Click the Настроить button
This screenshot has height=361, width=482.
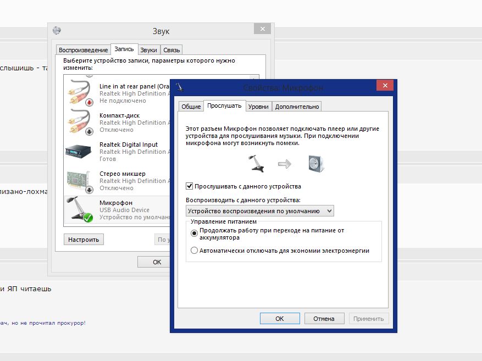tap(84, 240)
